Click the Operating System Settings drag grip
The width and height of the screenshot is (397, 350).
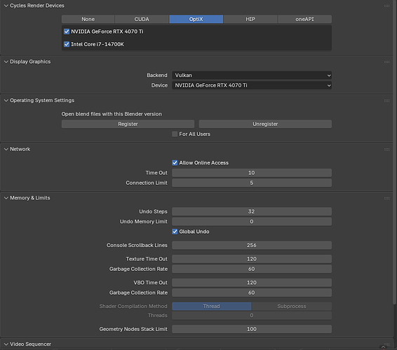pos(386,101)
